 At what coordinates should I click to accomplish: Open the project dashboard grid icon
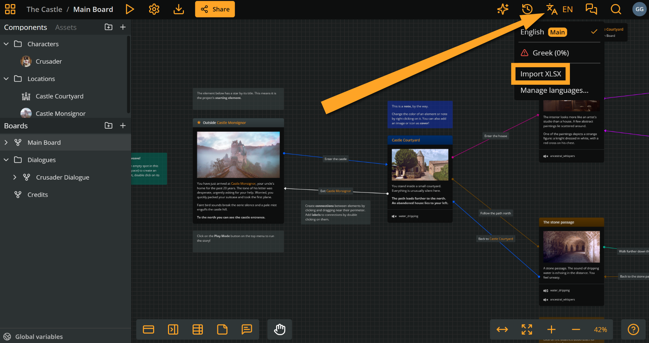(x=10, y=9)
